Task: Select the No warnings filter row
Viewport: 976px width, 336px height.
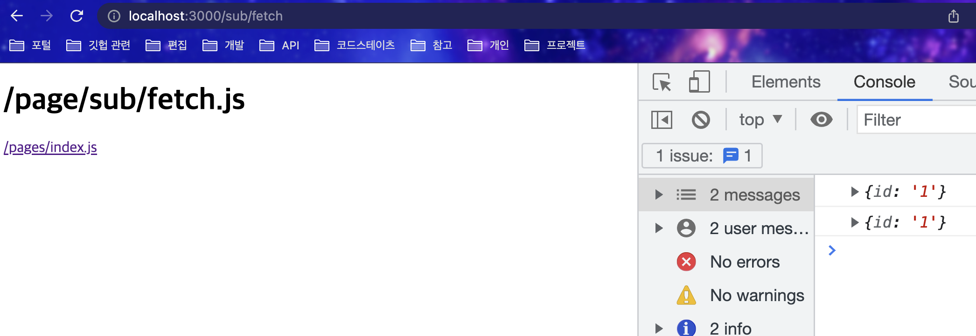Action: coord(726,295)
